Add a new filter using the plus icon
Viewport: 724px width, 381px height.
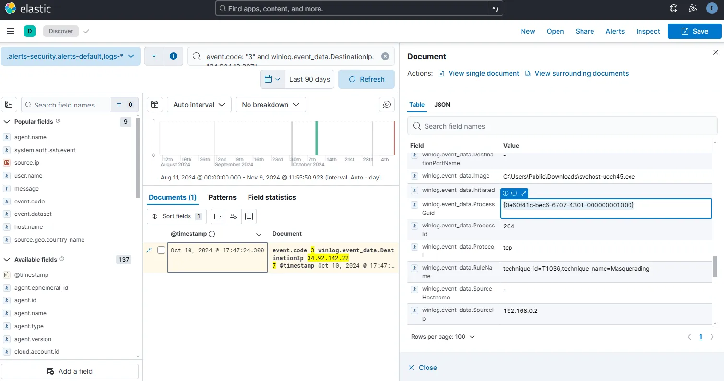(x=174, y=56)
